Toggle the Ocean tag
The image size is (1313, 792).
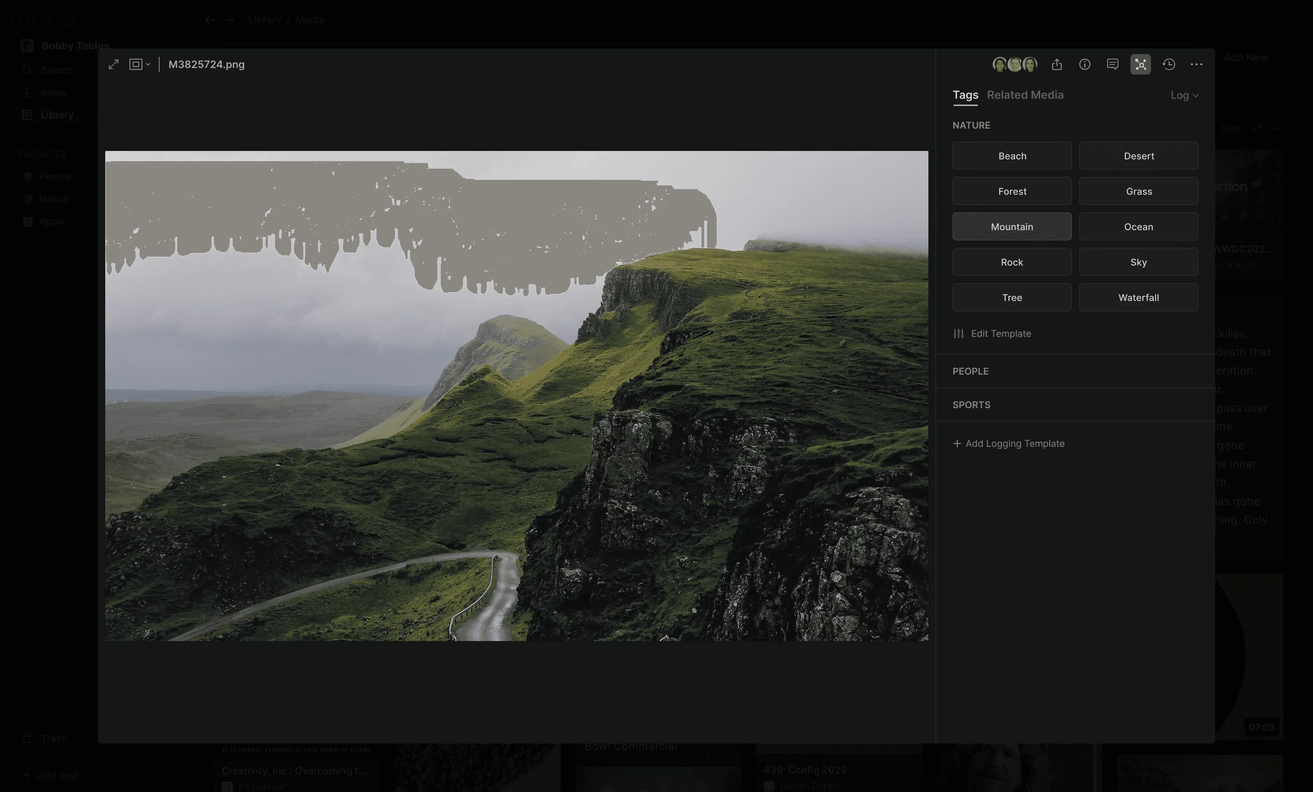[1139, 227]
